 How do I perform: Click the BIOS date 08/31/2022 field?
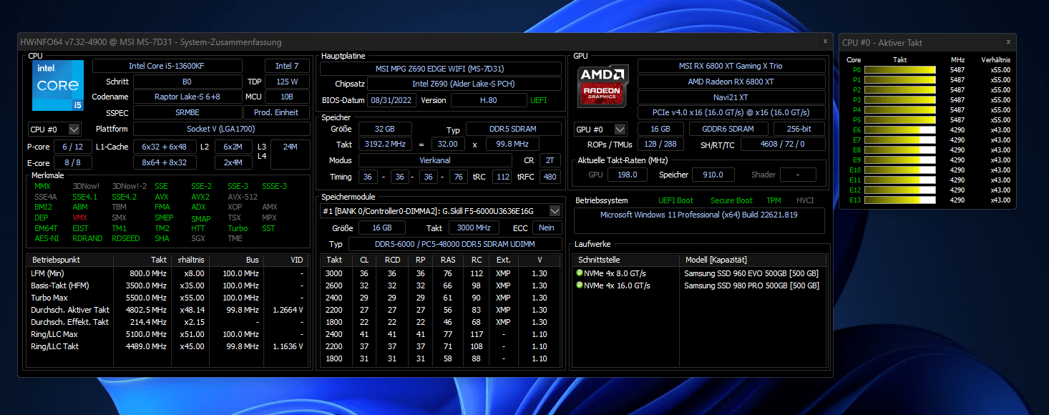pos(392,100)
